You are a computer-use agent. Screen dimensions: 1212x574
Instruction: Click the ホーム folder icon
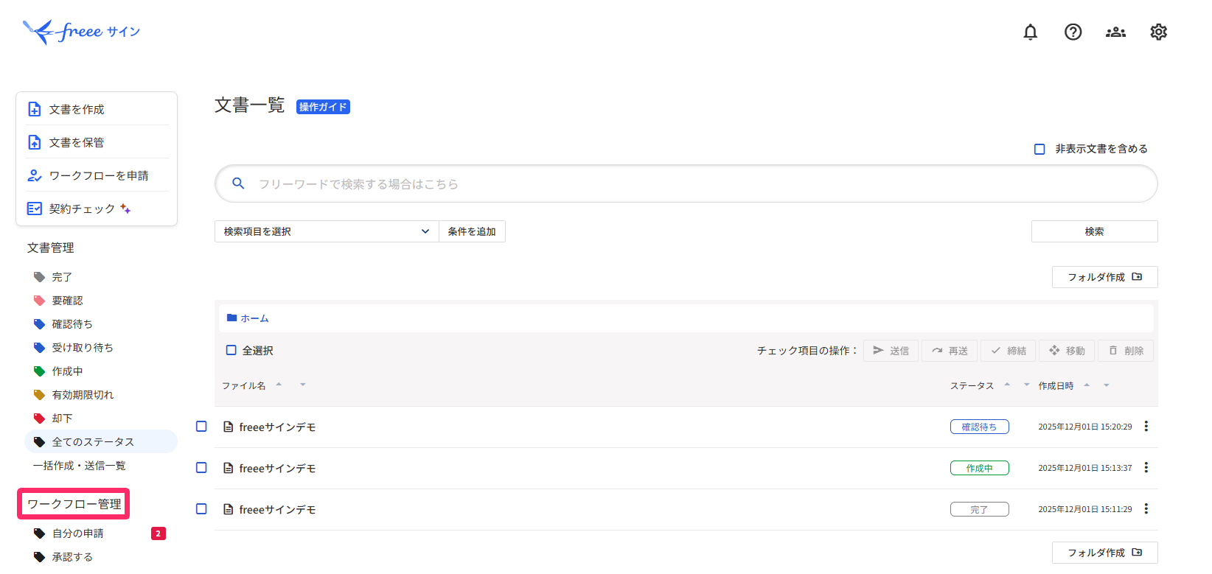tap(231, 318)
